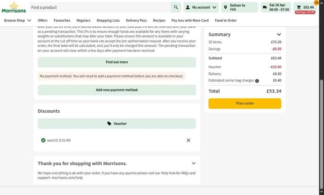Click the Morrisons logo
This screenshot has width=324, height=195.
[x=14, y=8]
